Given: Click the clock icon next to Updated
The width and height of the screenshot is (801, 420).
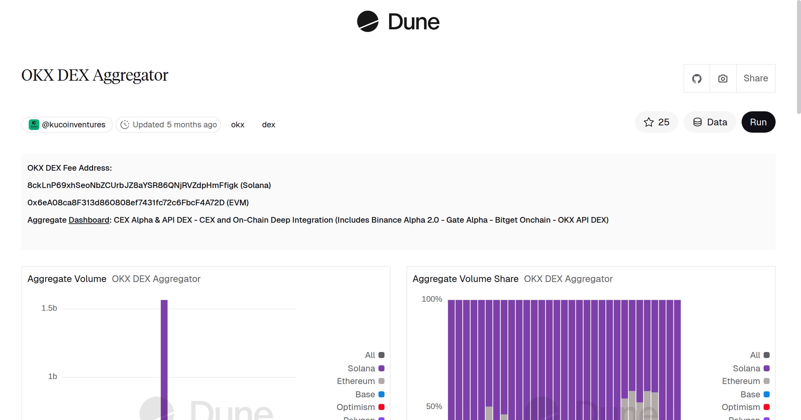Looking at the screenshot, I should tap(125, 124).
